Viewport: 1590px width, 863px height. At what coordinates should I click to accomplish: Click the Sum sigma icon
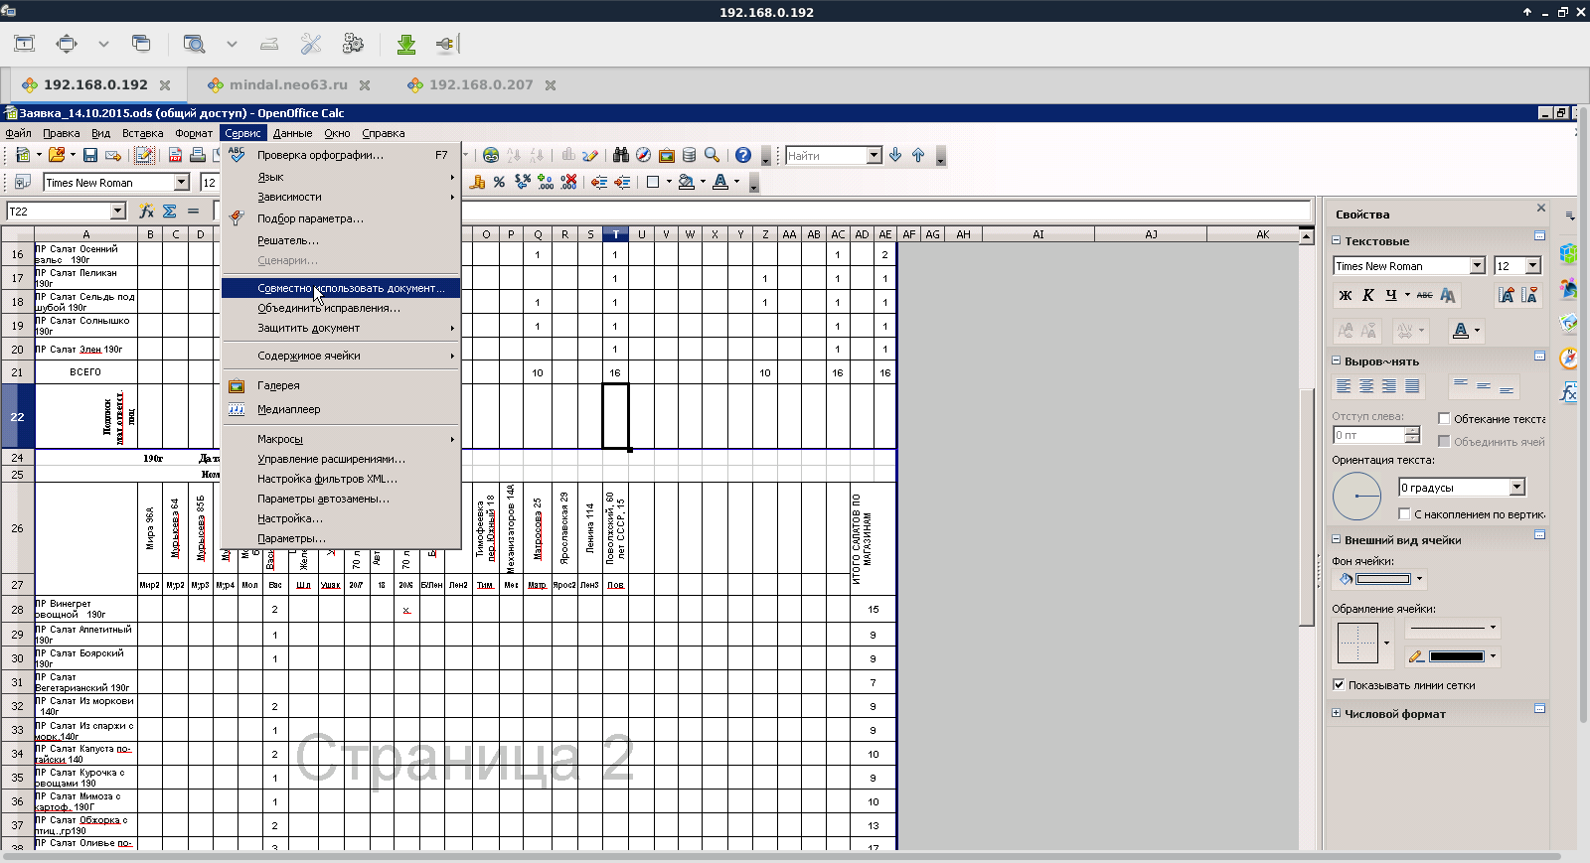click(x=170, y=212)
